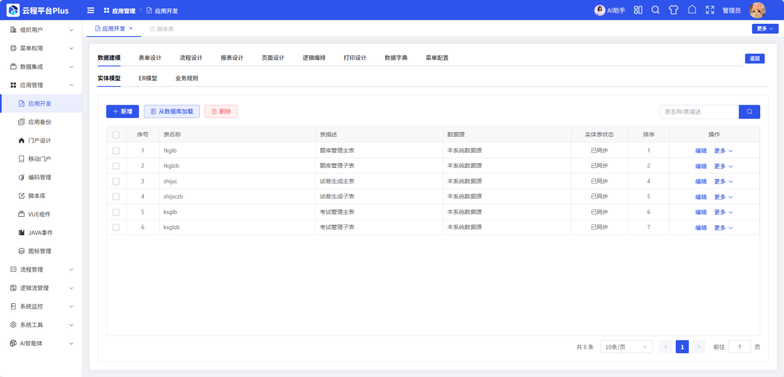Viewport: 784px width, 377px height.
Task: Switch to the 业务规则 sub-tab
Action: (x=186, y=78)
